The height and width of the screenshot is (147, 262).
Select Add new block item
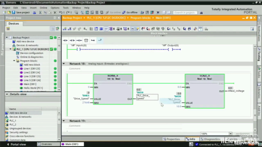pyautogui.click(x=32, y=65)
